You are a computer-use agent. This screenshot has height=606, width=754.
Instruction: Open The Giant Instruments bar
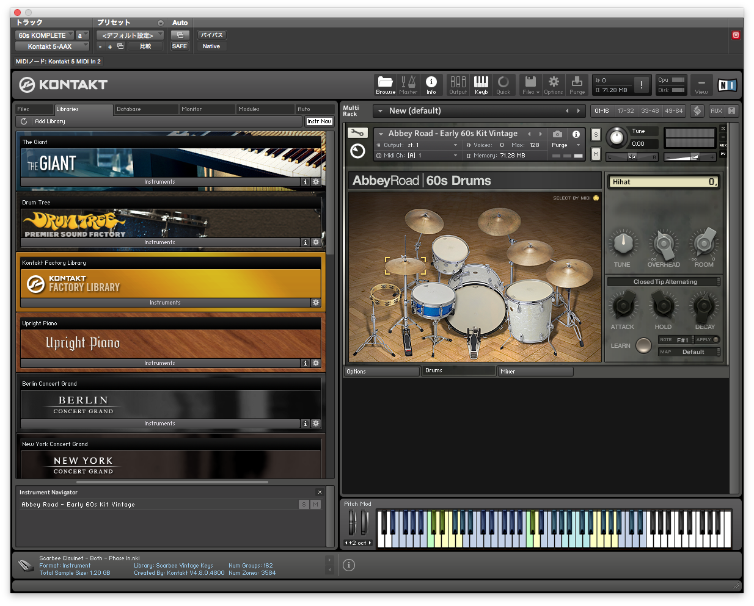pos(159,182)
